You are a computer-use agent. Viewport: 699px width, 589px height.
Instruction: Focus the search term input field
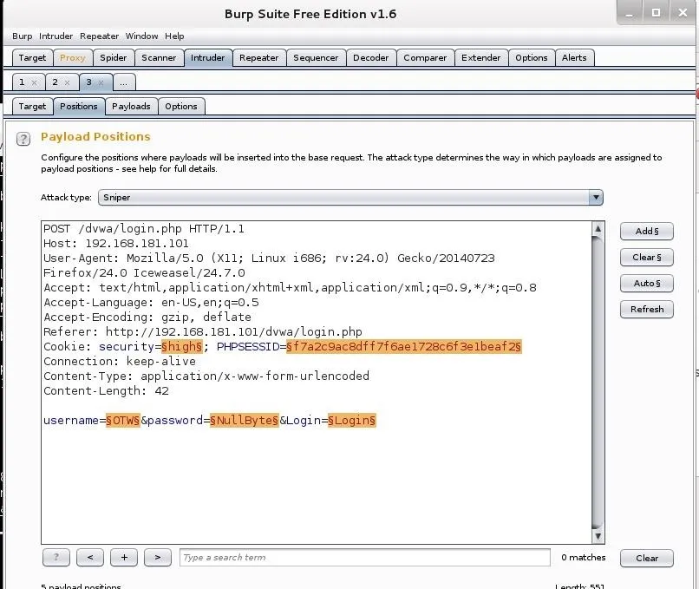364,558
